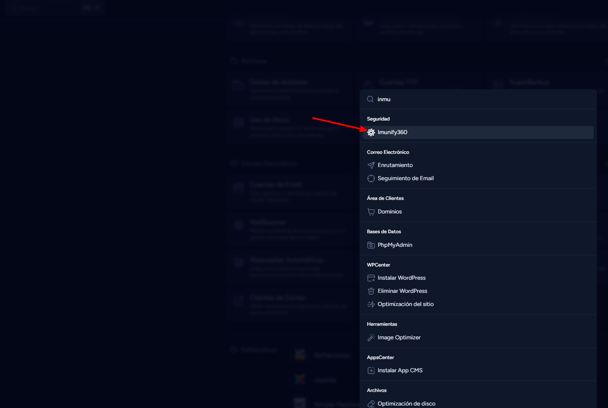The width and height of the screenshot is (608, 408).
Task: Click the Optimización de disco eraser icon
Action: (371, 403)
